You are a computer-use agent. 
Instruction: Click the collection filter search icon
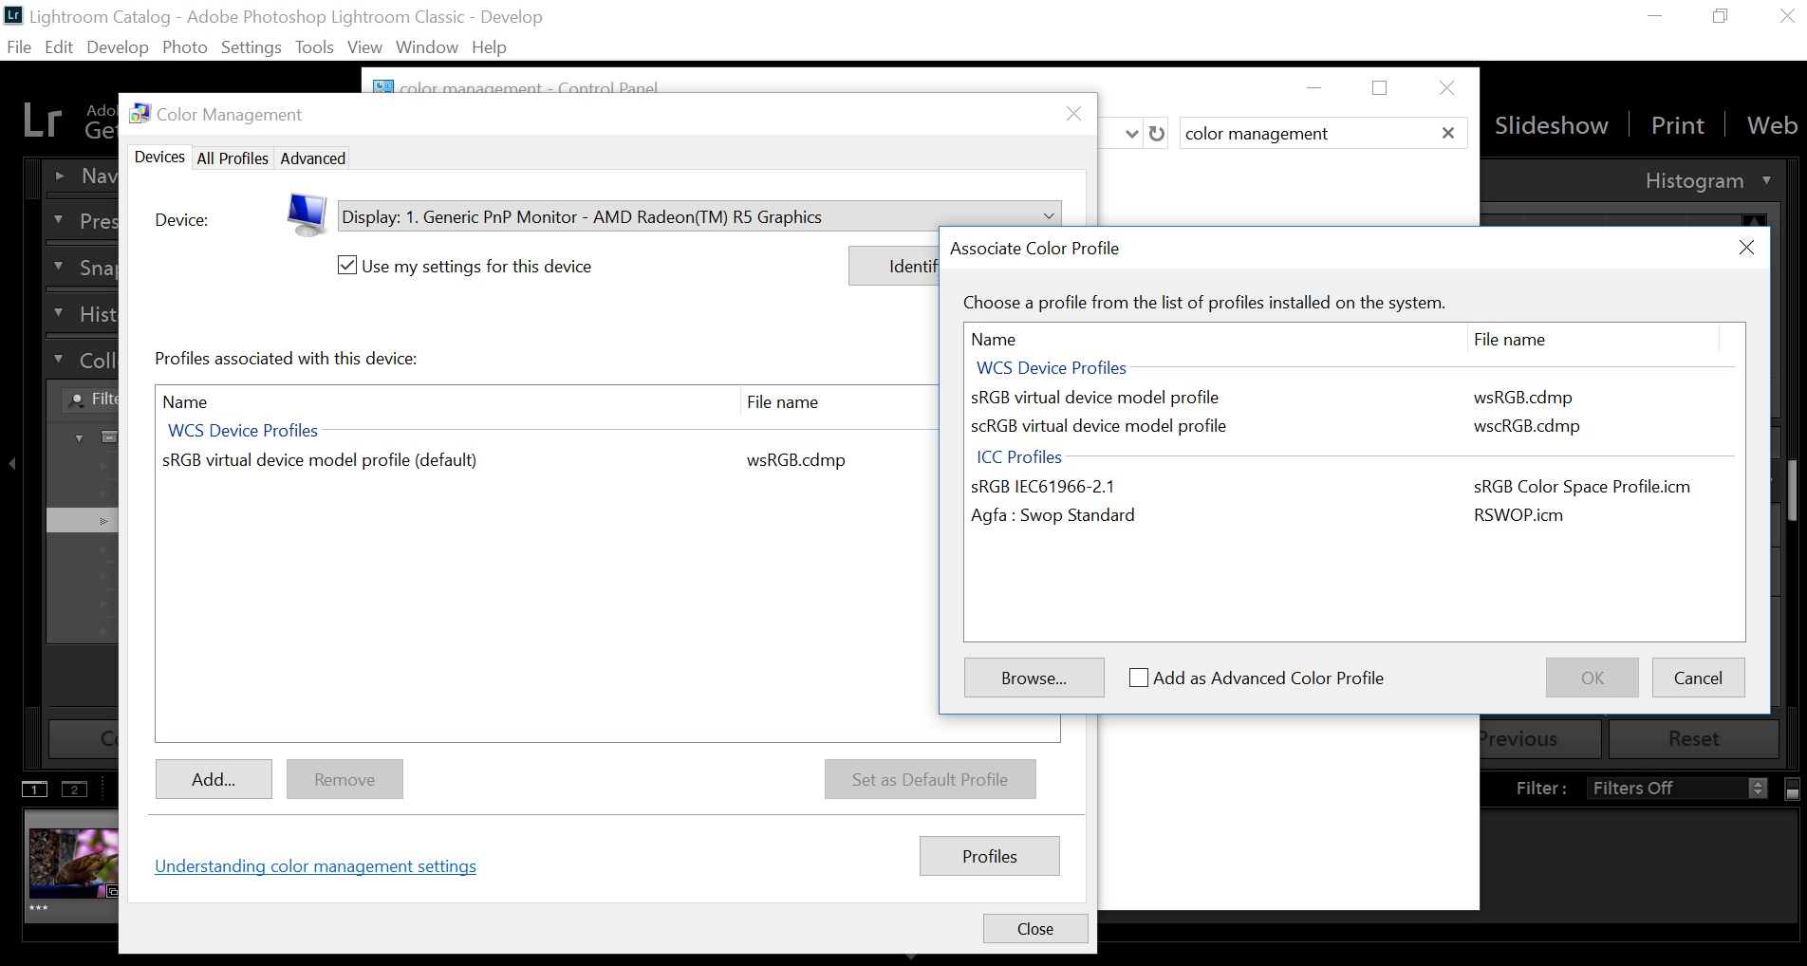[x=76, y=399]
